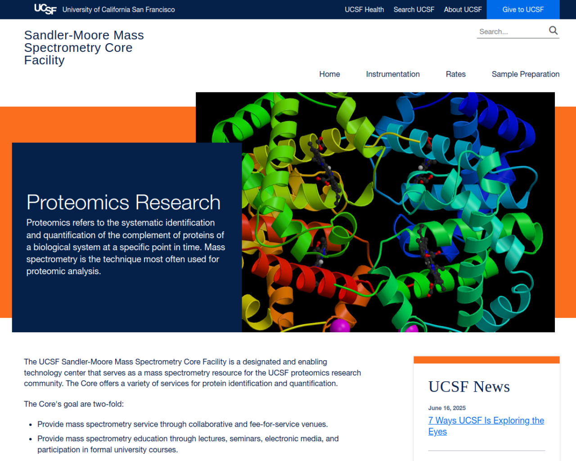This screenshot has width=576, height=461.
Task: Click the bullet about fee-for-service venues
Action: coord(183,424)
